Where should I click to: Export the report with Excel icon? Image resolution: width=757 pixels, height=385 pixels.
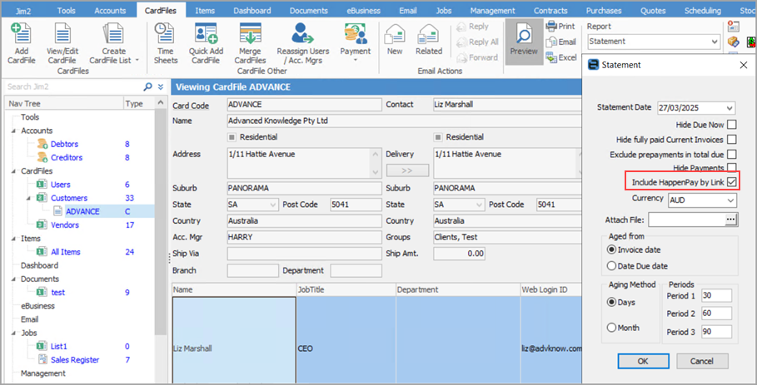pos(551,57)
